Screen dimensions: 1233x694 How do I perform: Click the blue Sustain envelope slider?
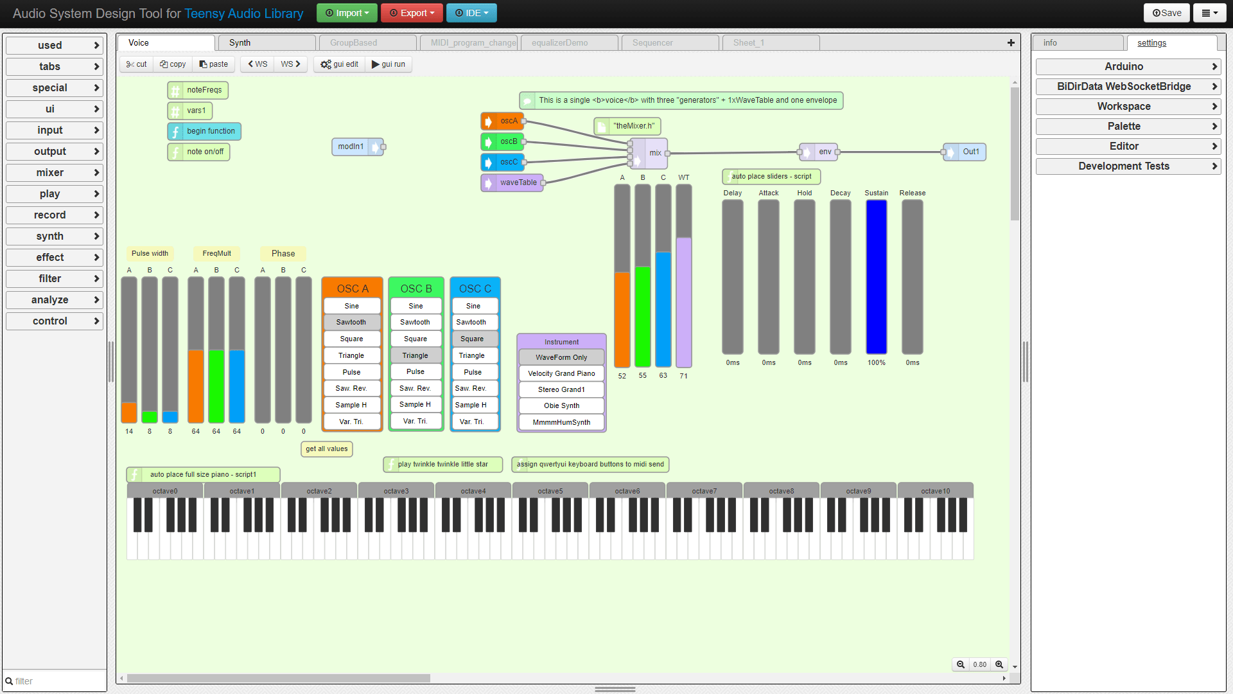[x=876, y=276]
